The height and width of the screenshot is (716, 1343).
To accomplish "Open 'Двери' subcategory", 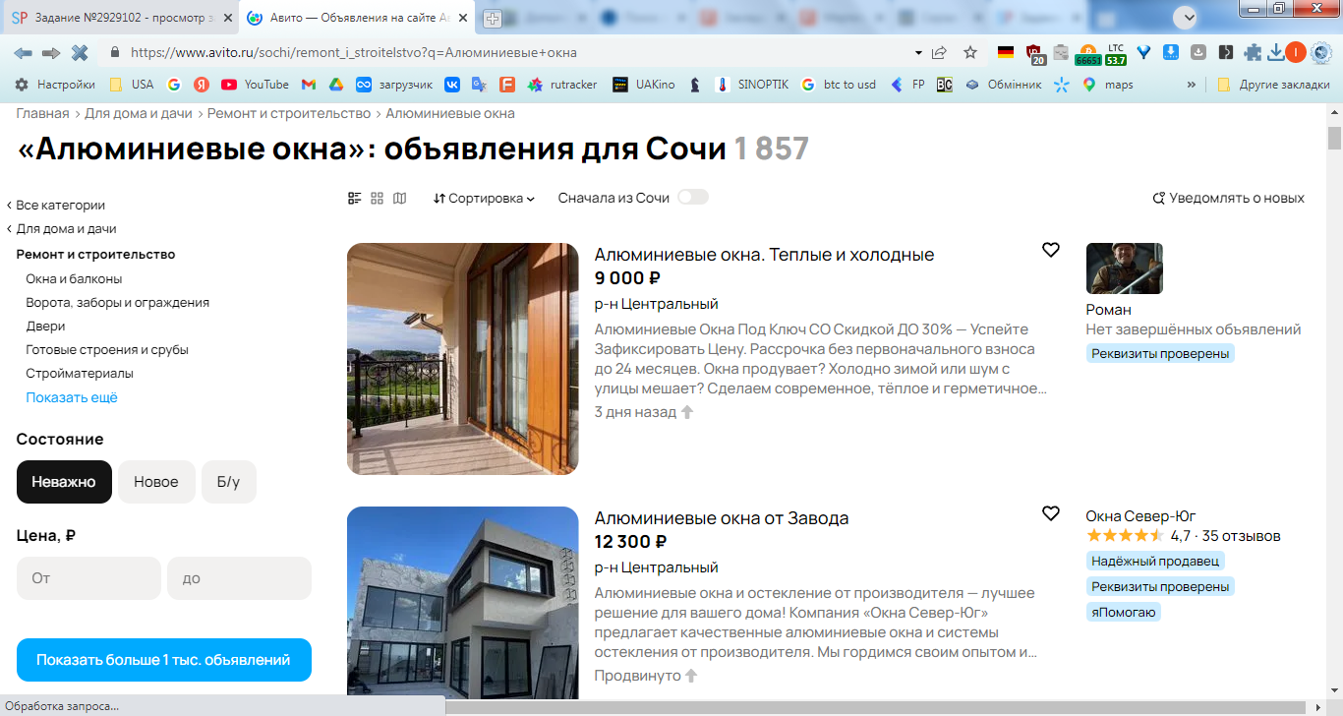I will 45,326.
